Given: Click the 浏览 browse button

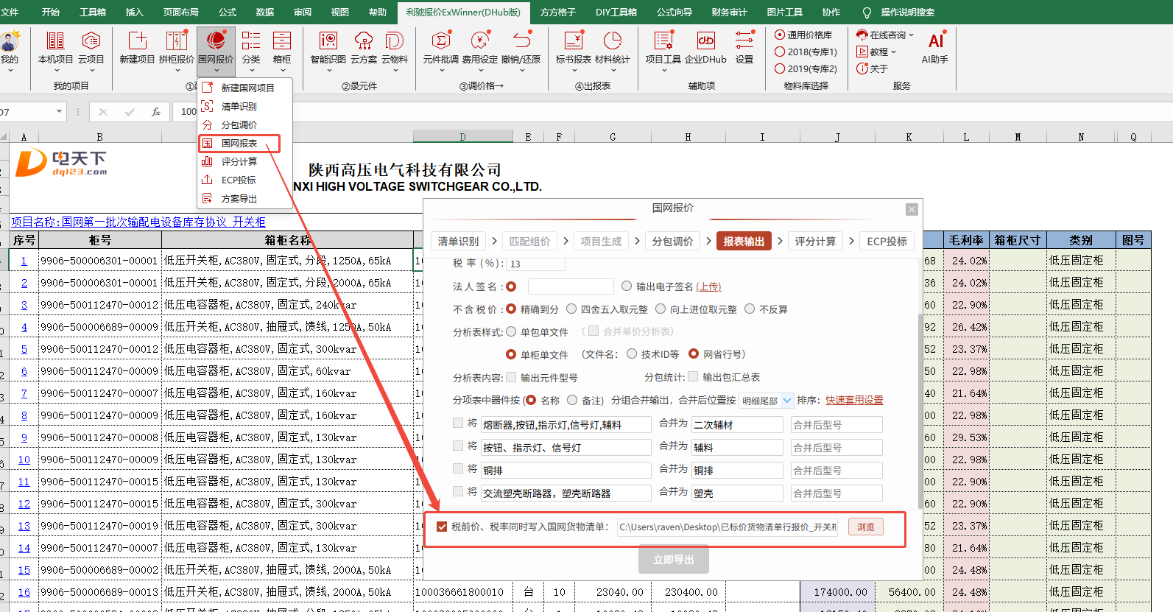Looking at the screenshot, I should point(866,527).
